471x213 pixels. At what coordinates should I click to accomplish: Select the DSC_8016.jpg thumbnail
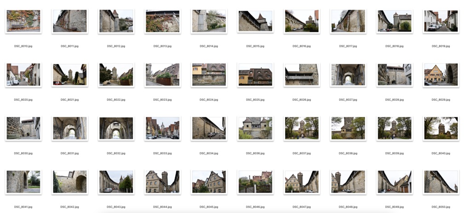[302, 21]
